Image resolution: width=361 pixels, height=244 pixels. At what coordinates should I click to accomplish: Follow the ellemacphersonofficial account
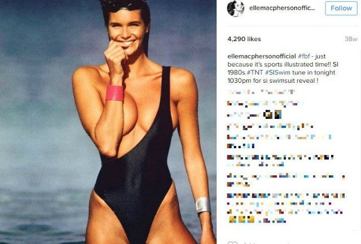coord(341,8)
